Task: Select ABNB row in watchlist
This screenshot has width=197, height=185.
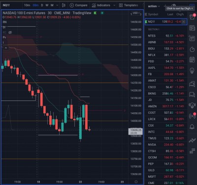Action: coord(166,42)
